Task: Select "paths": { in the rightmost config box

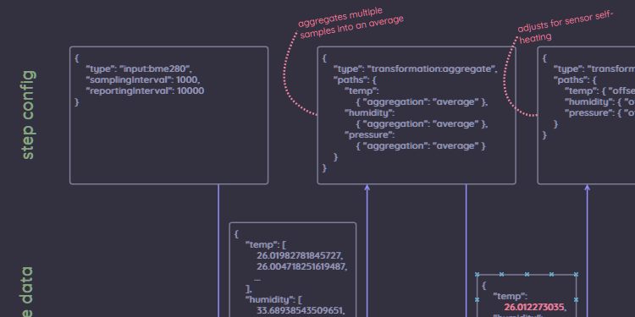Action: pos(575,79)
